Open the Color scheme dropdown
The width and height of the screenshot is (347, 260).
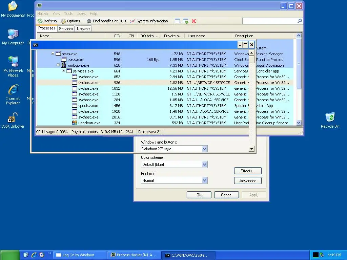(x=204, y=165)
